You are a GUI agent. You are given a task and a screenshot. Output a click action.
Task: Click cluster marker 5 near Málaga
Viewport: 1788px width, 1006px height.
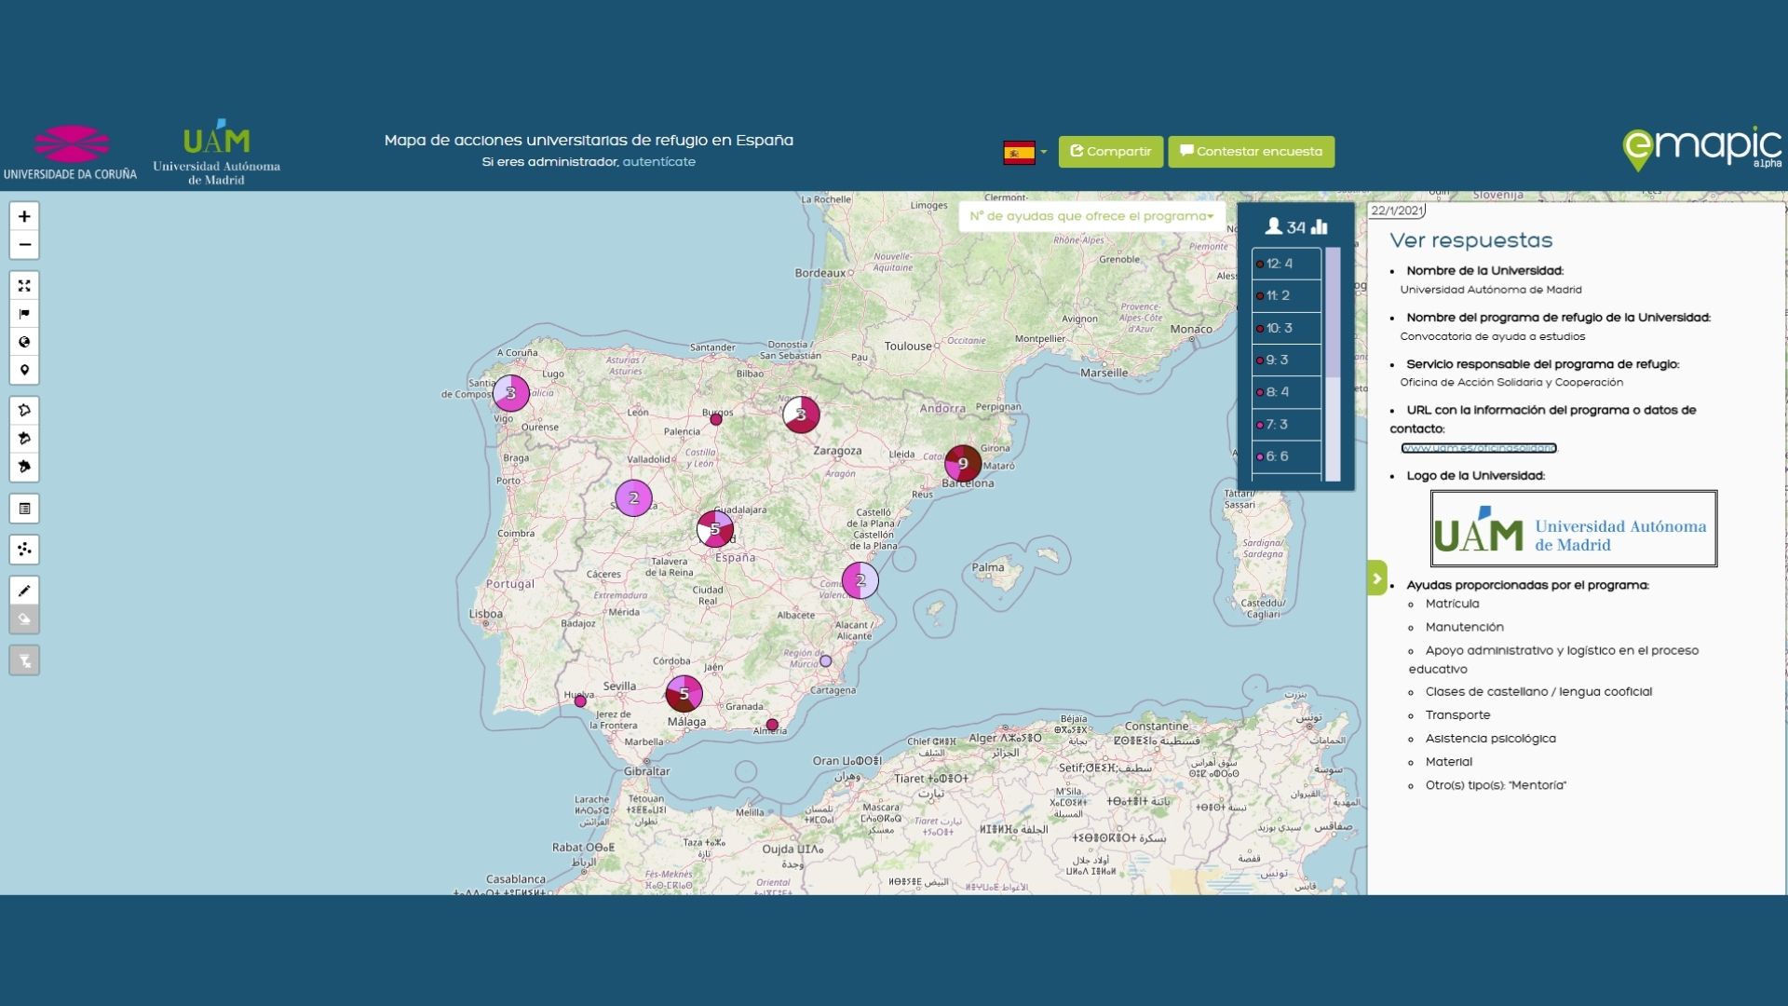pyautogui.click(x=684, y=694)
